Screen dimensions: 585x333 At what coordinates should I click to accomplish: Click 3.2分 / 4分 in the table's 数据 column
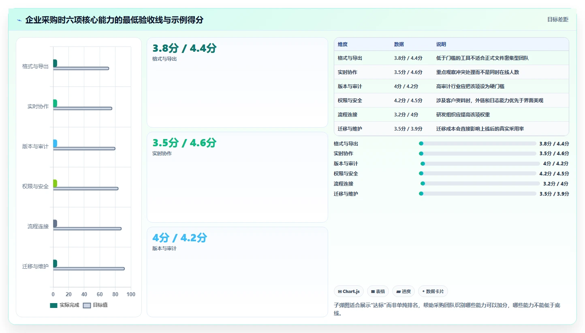pyautogui.click(x=406, y=115)
